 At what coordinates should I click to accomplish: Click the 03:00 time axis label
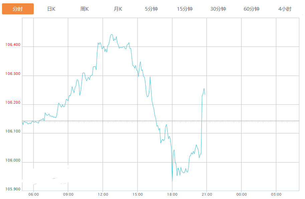click(276, 195)
